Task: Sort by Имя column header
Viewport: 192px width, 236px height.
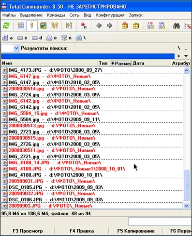Action: pos(49,63)
